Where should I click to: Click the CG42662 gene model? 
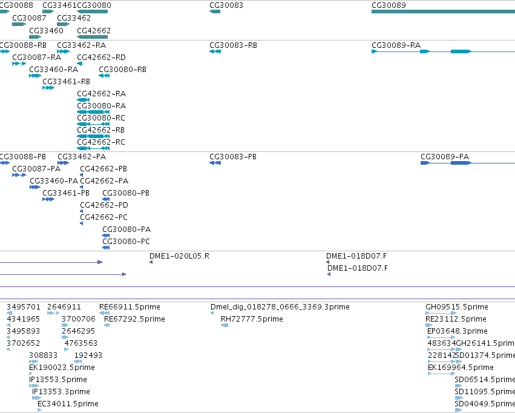click(x=93, y=37)
